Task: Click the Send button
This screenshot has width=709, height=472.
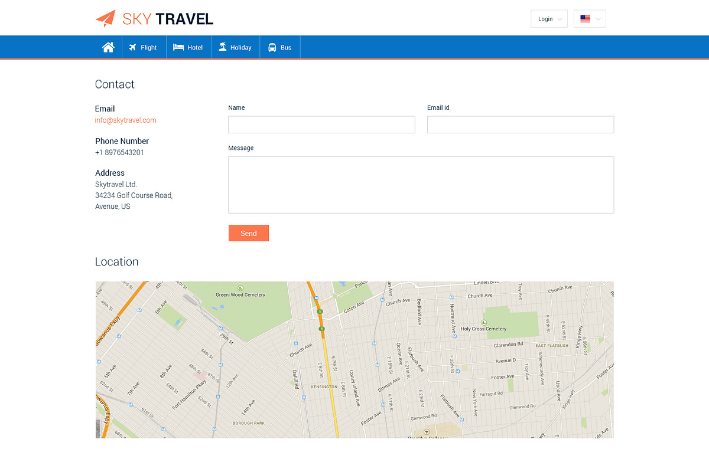Action: [x=249, y=233]
